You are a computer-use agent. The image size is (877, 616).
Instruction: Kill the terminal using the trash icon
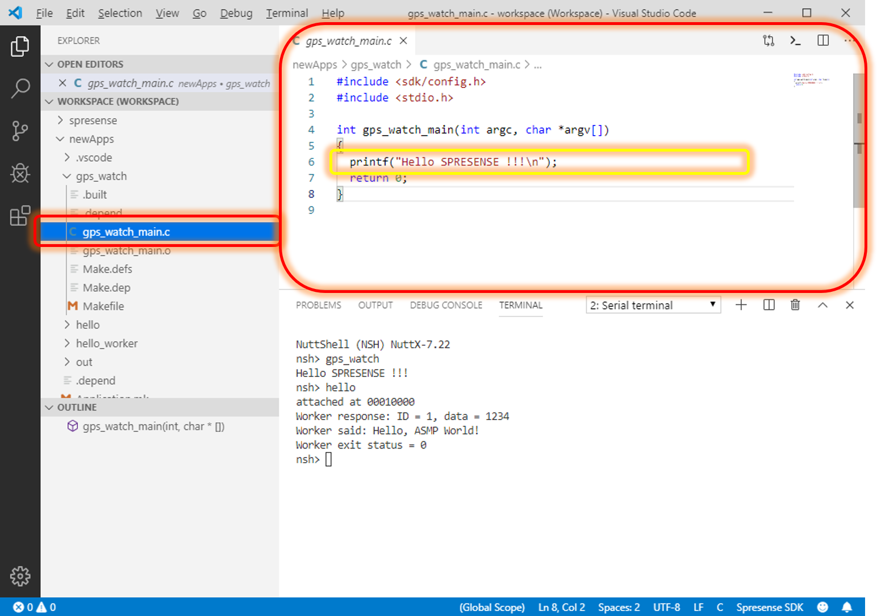point(795,305)
